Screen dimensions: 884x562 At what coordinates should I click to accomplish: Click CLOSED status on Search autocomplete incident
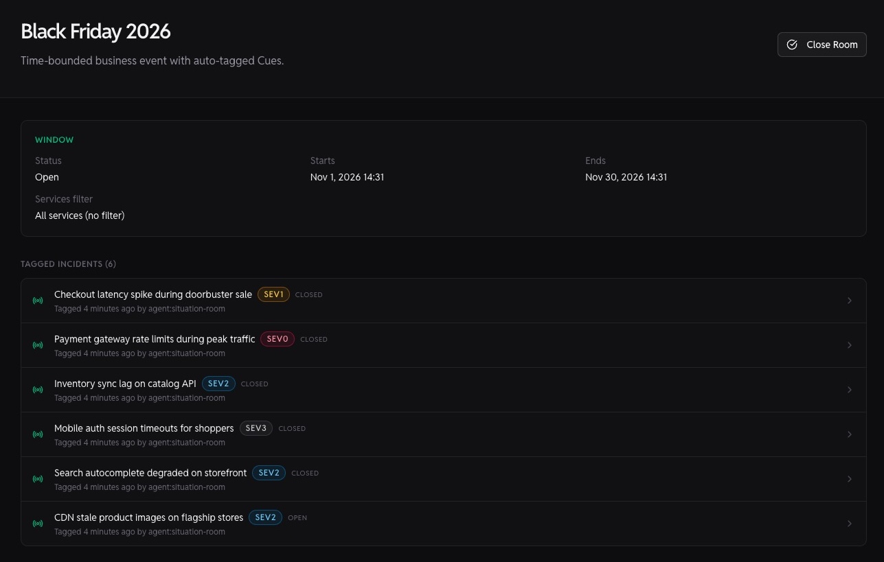305,473
